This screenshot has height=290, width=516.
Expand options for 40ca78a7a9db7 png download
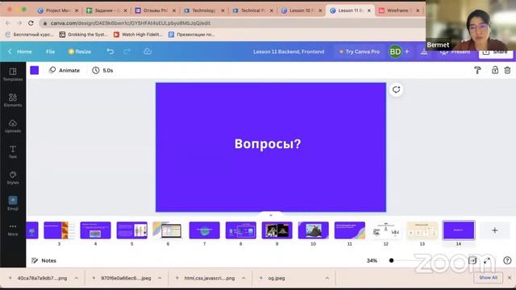(77, 278)
